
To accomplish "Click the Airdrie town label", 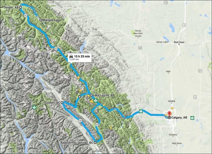I will (172, 101).
